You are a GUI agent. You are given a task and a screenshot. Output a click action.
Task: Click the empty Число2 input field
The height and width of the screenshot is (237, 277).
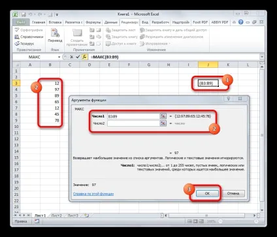point(133,123)
